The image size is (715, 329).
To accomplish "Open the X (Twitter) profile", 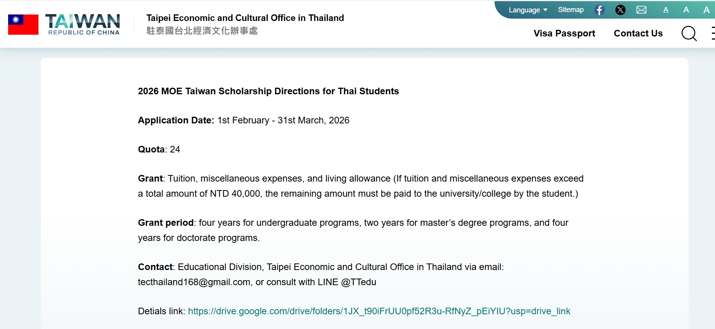I will click(620, 10).
